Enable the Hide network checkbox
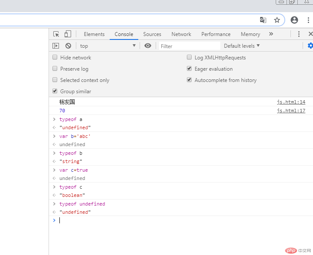Image resolution: width=313 pixels, height=255 pixels. [x=55, y=57]
